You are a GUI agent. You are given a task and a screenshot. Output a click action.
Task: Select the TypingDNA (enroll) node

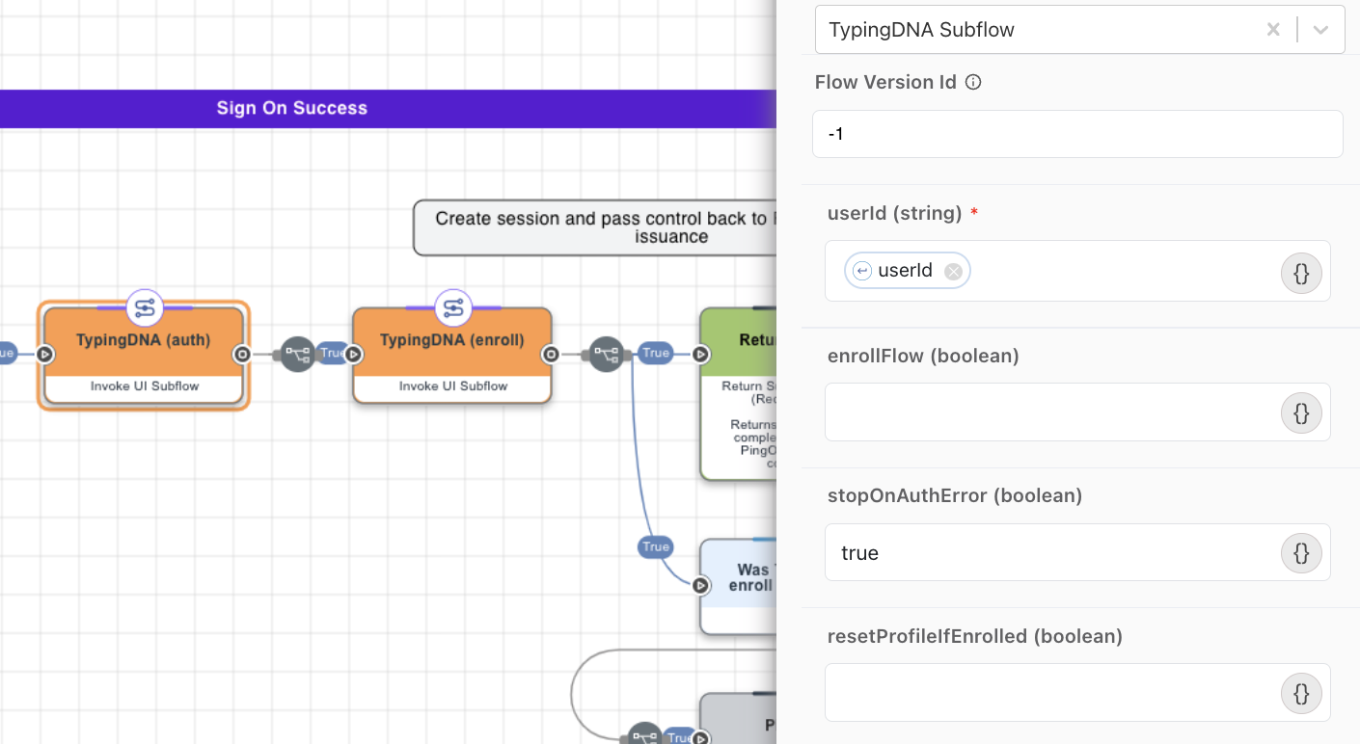click(x=451, y=355)
